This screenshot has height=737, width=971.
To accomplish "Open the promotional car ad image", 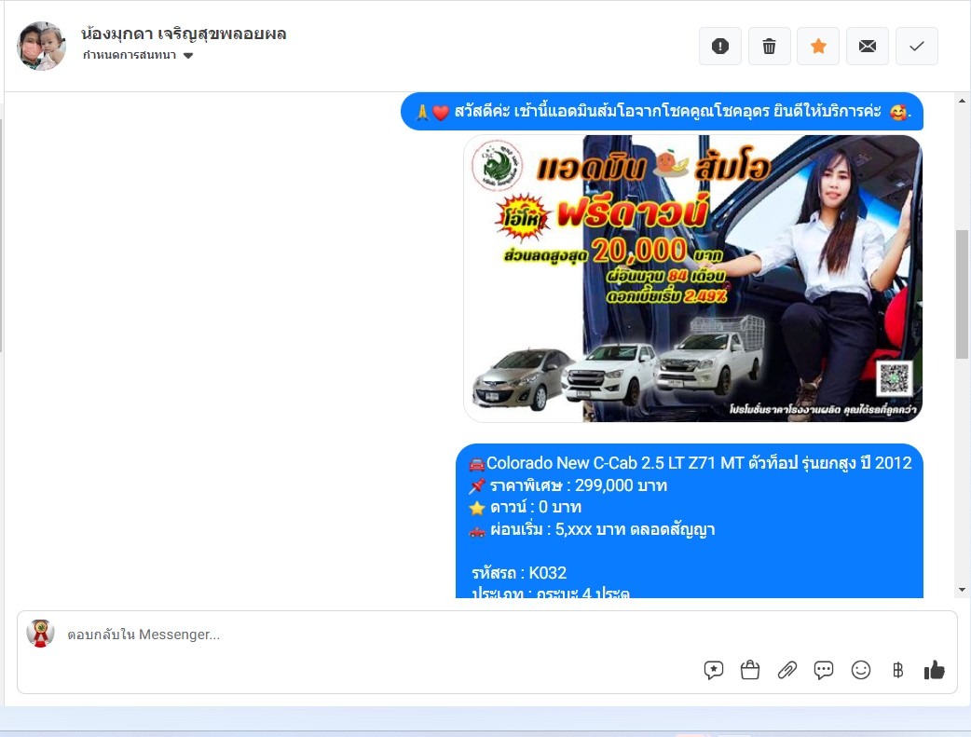I will [x=693, y=278].
